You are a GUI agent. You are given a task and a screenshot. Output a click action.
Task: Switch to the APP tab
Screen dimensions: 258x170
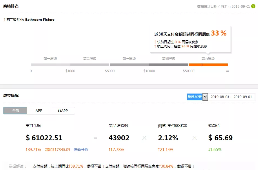tap(39, 111)
